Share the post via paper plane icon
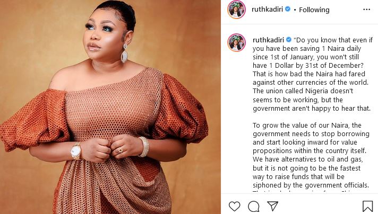 273,206
